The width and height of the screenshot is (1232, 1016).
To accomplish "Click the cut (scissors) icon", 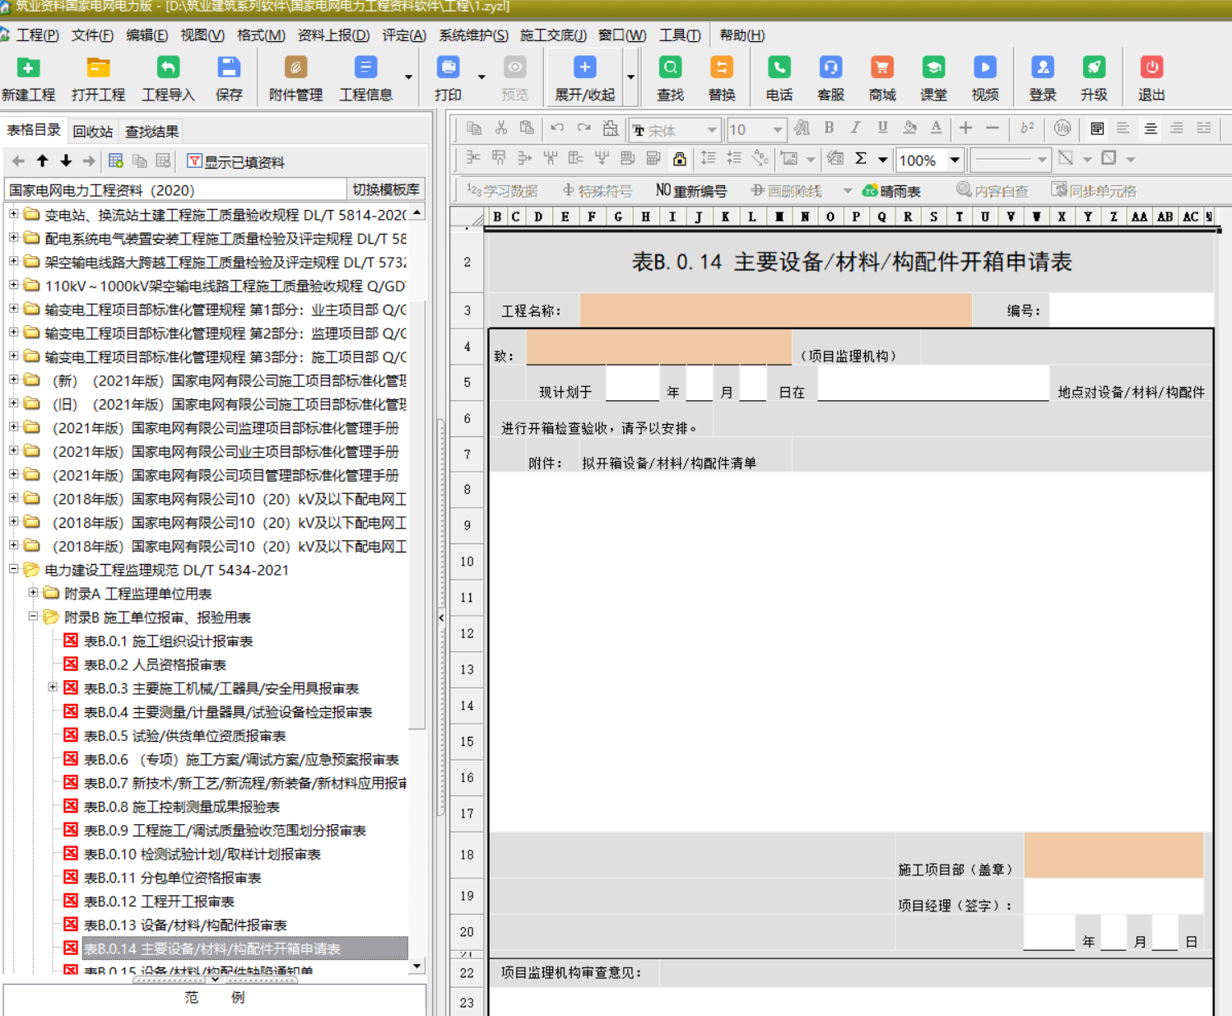I will [500, 128].
